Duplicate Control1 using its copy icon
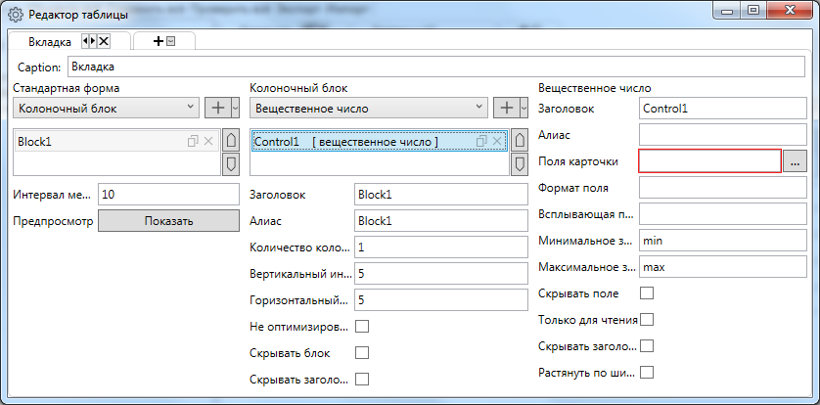This screenshot has height=405, width=820. [480, 142]
